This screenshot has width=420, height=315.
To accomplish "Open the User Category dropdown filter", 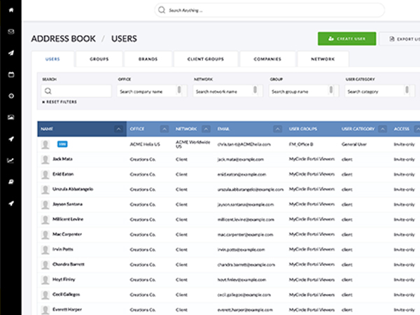I will tap(379, 91).
